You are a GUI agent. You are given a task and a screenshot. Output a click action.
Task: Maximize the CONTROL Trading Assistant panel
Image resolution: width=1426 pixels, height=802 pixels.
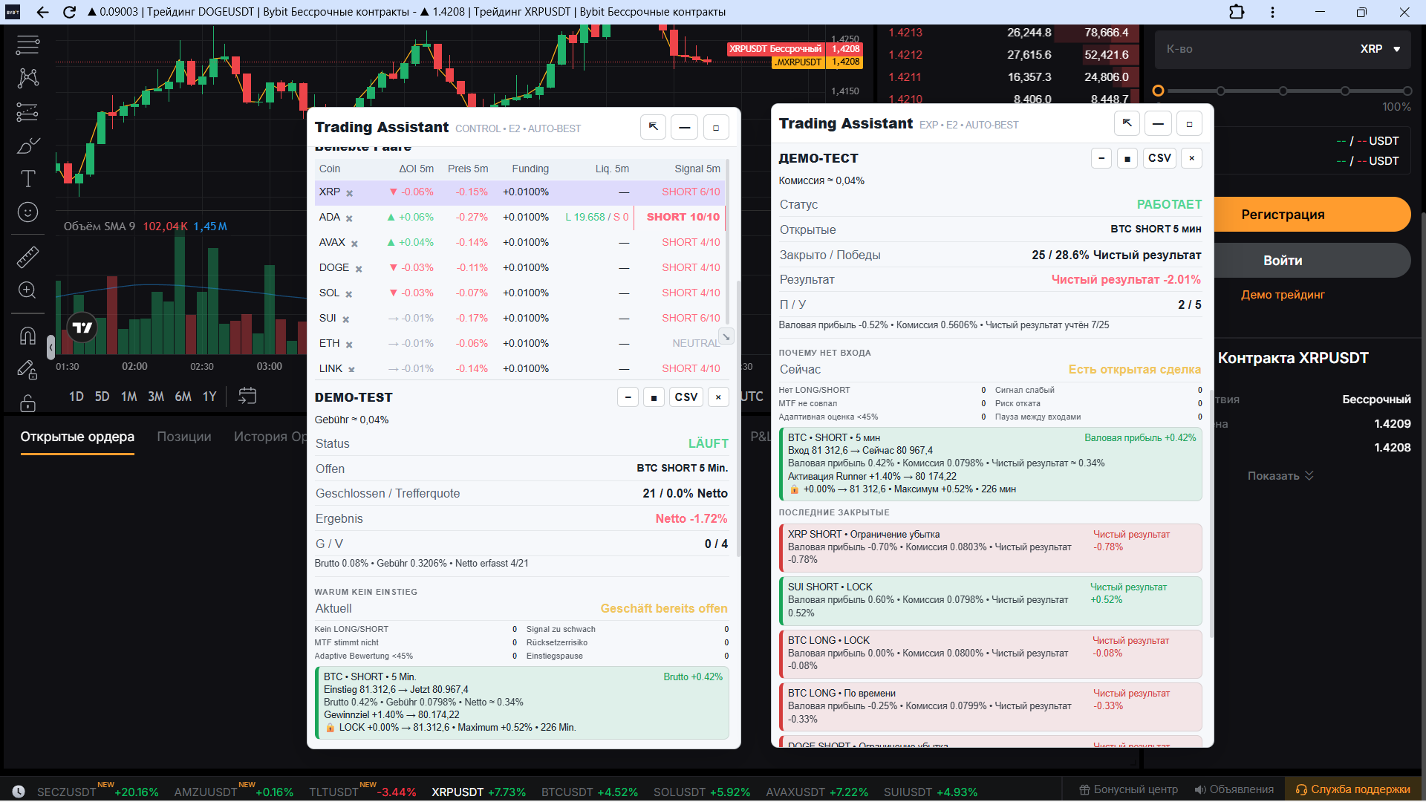716,127
